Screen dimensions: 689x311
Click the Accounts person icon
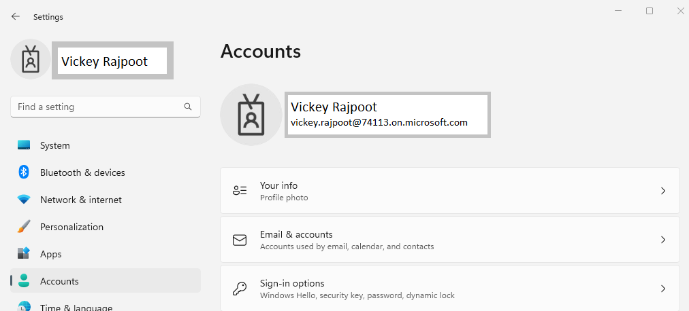[24, 280]
